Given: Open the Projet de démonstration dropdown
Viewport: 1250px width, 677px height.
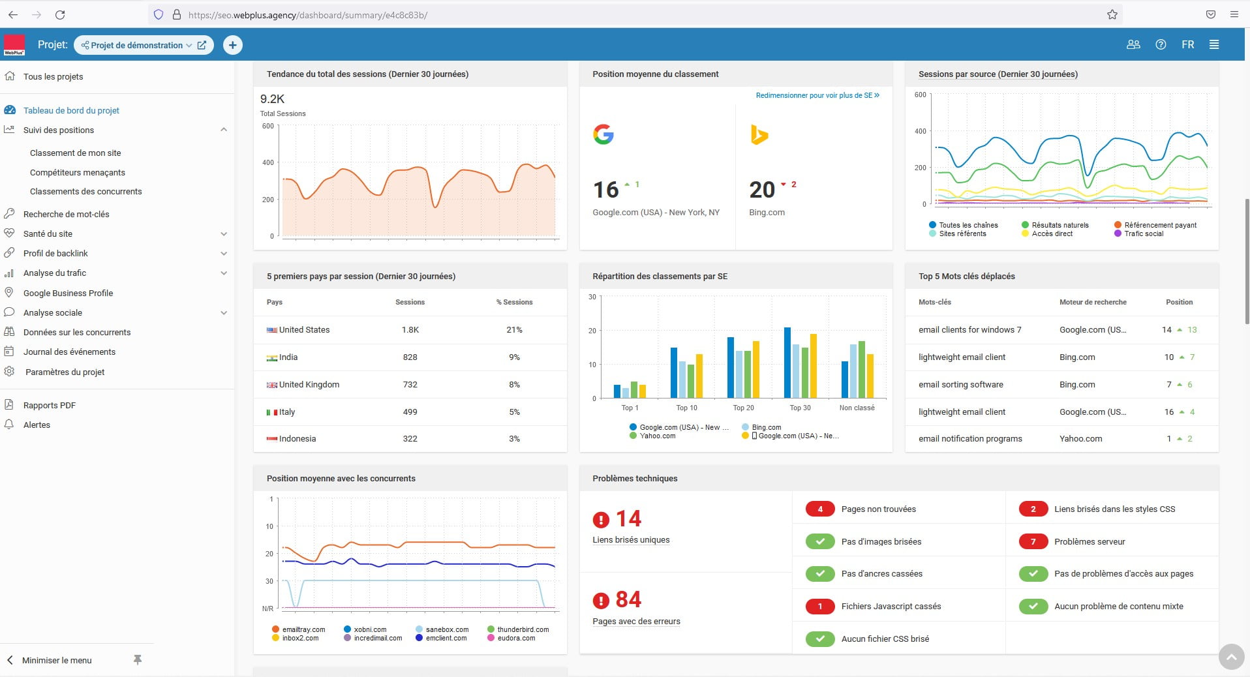Looking at the screenshot, I should click(138, 45).
